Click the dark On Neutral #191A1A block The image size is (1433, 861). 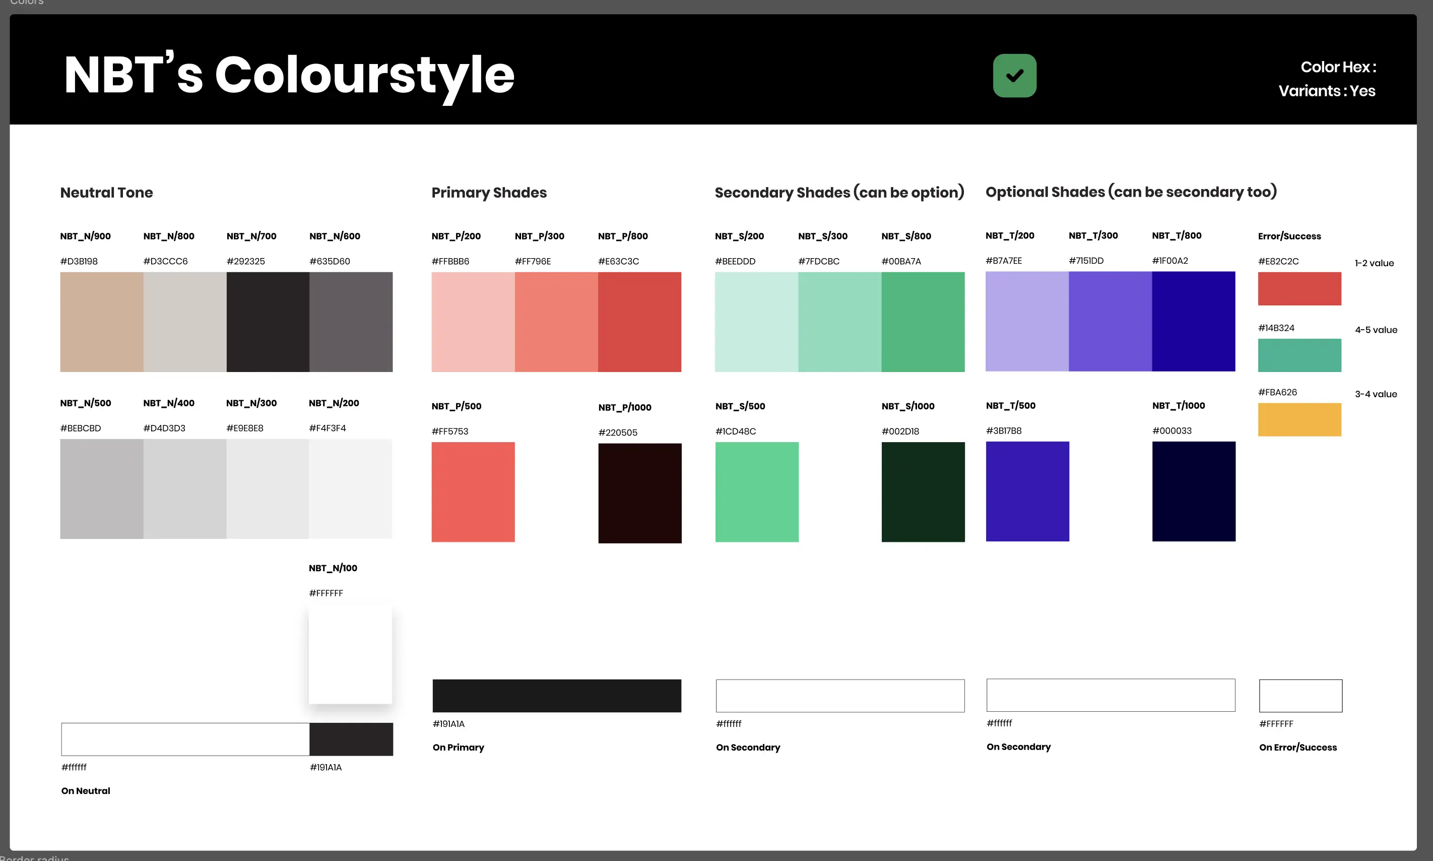351,739
